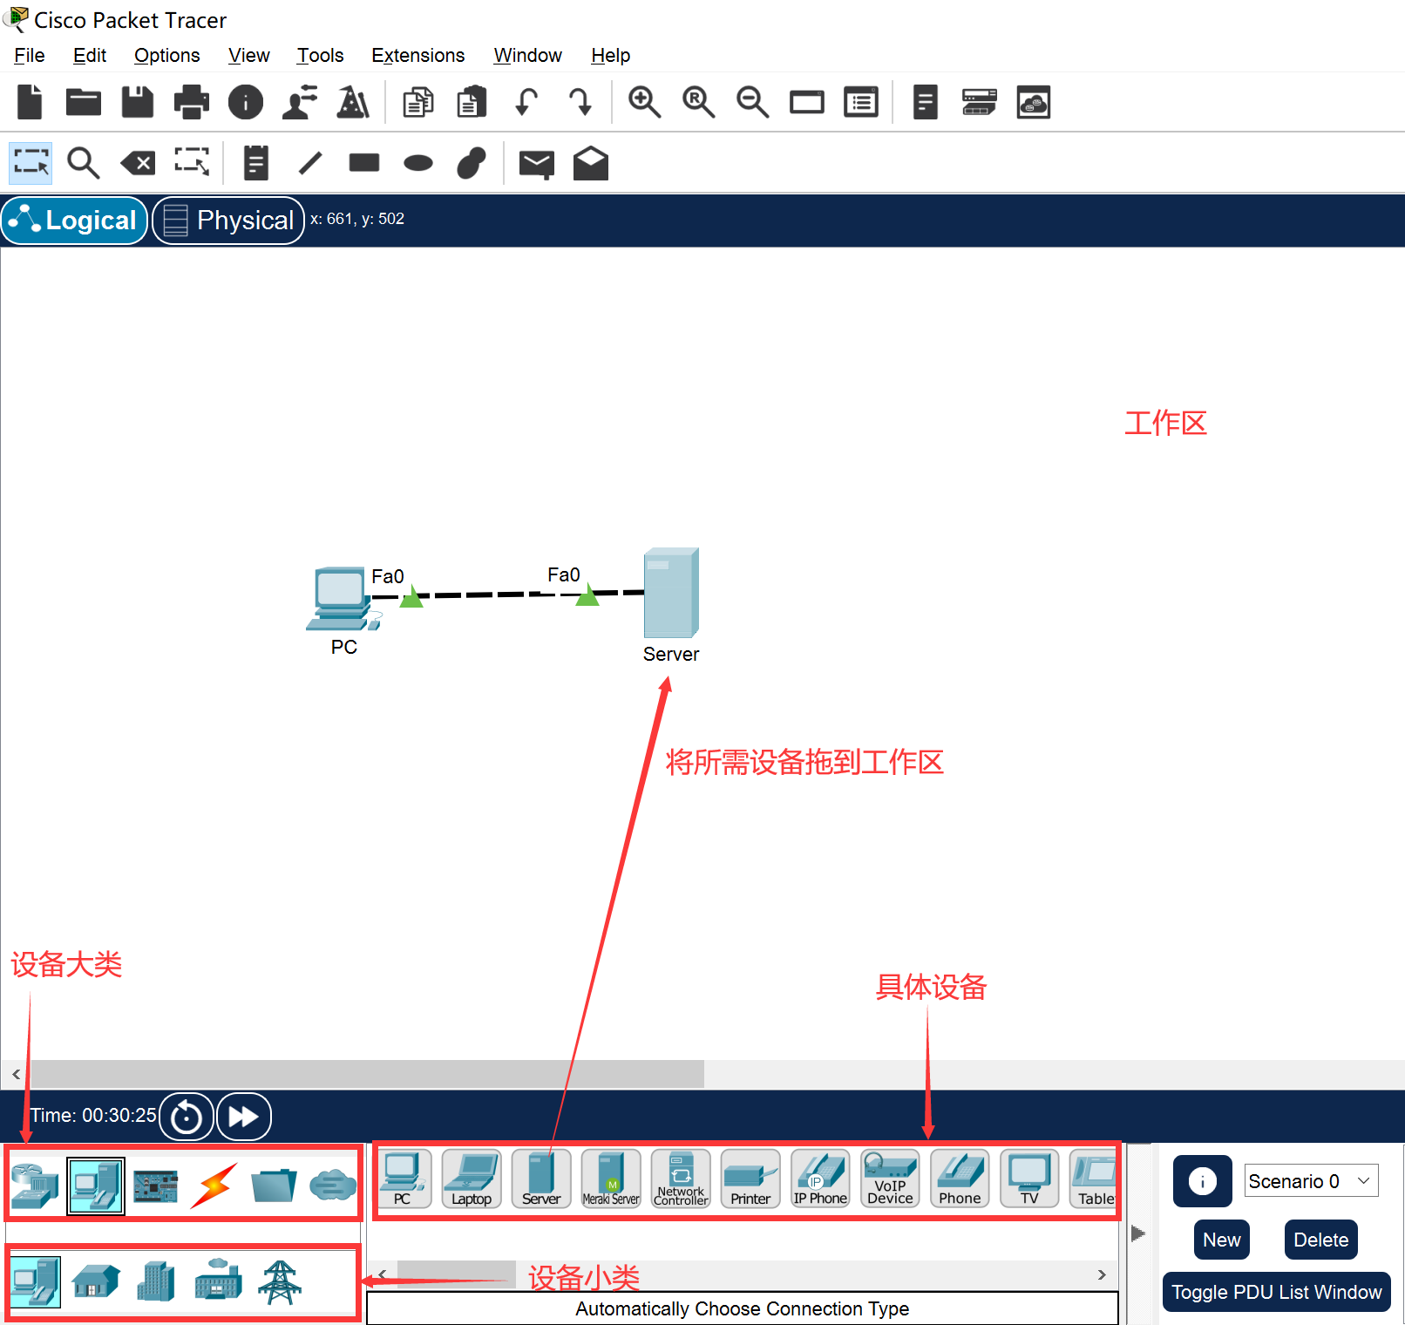The width and height of the screenshot is (1405, 1325).
Task: Toggle PDU List Window
Action: (x=1276, y=1292)
